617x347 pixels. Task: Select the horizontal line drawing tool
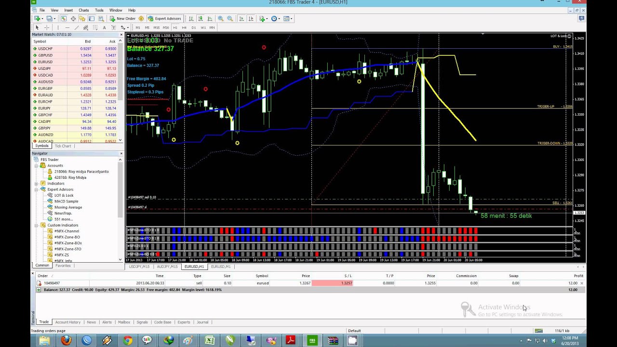pyautogui.click(x=67, y=27)
